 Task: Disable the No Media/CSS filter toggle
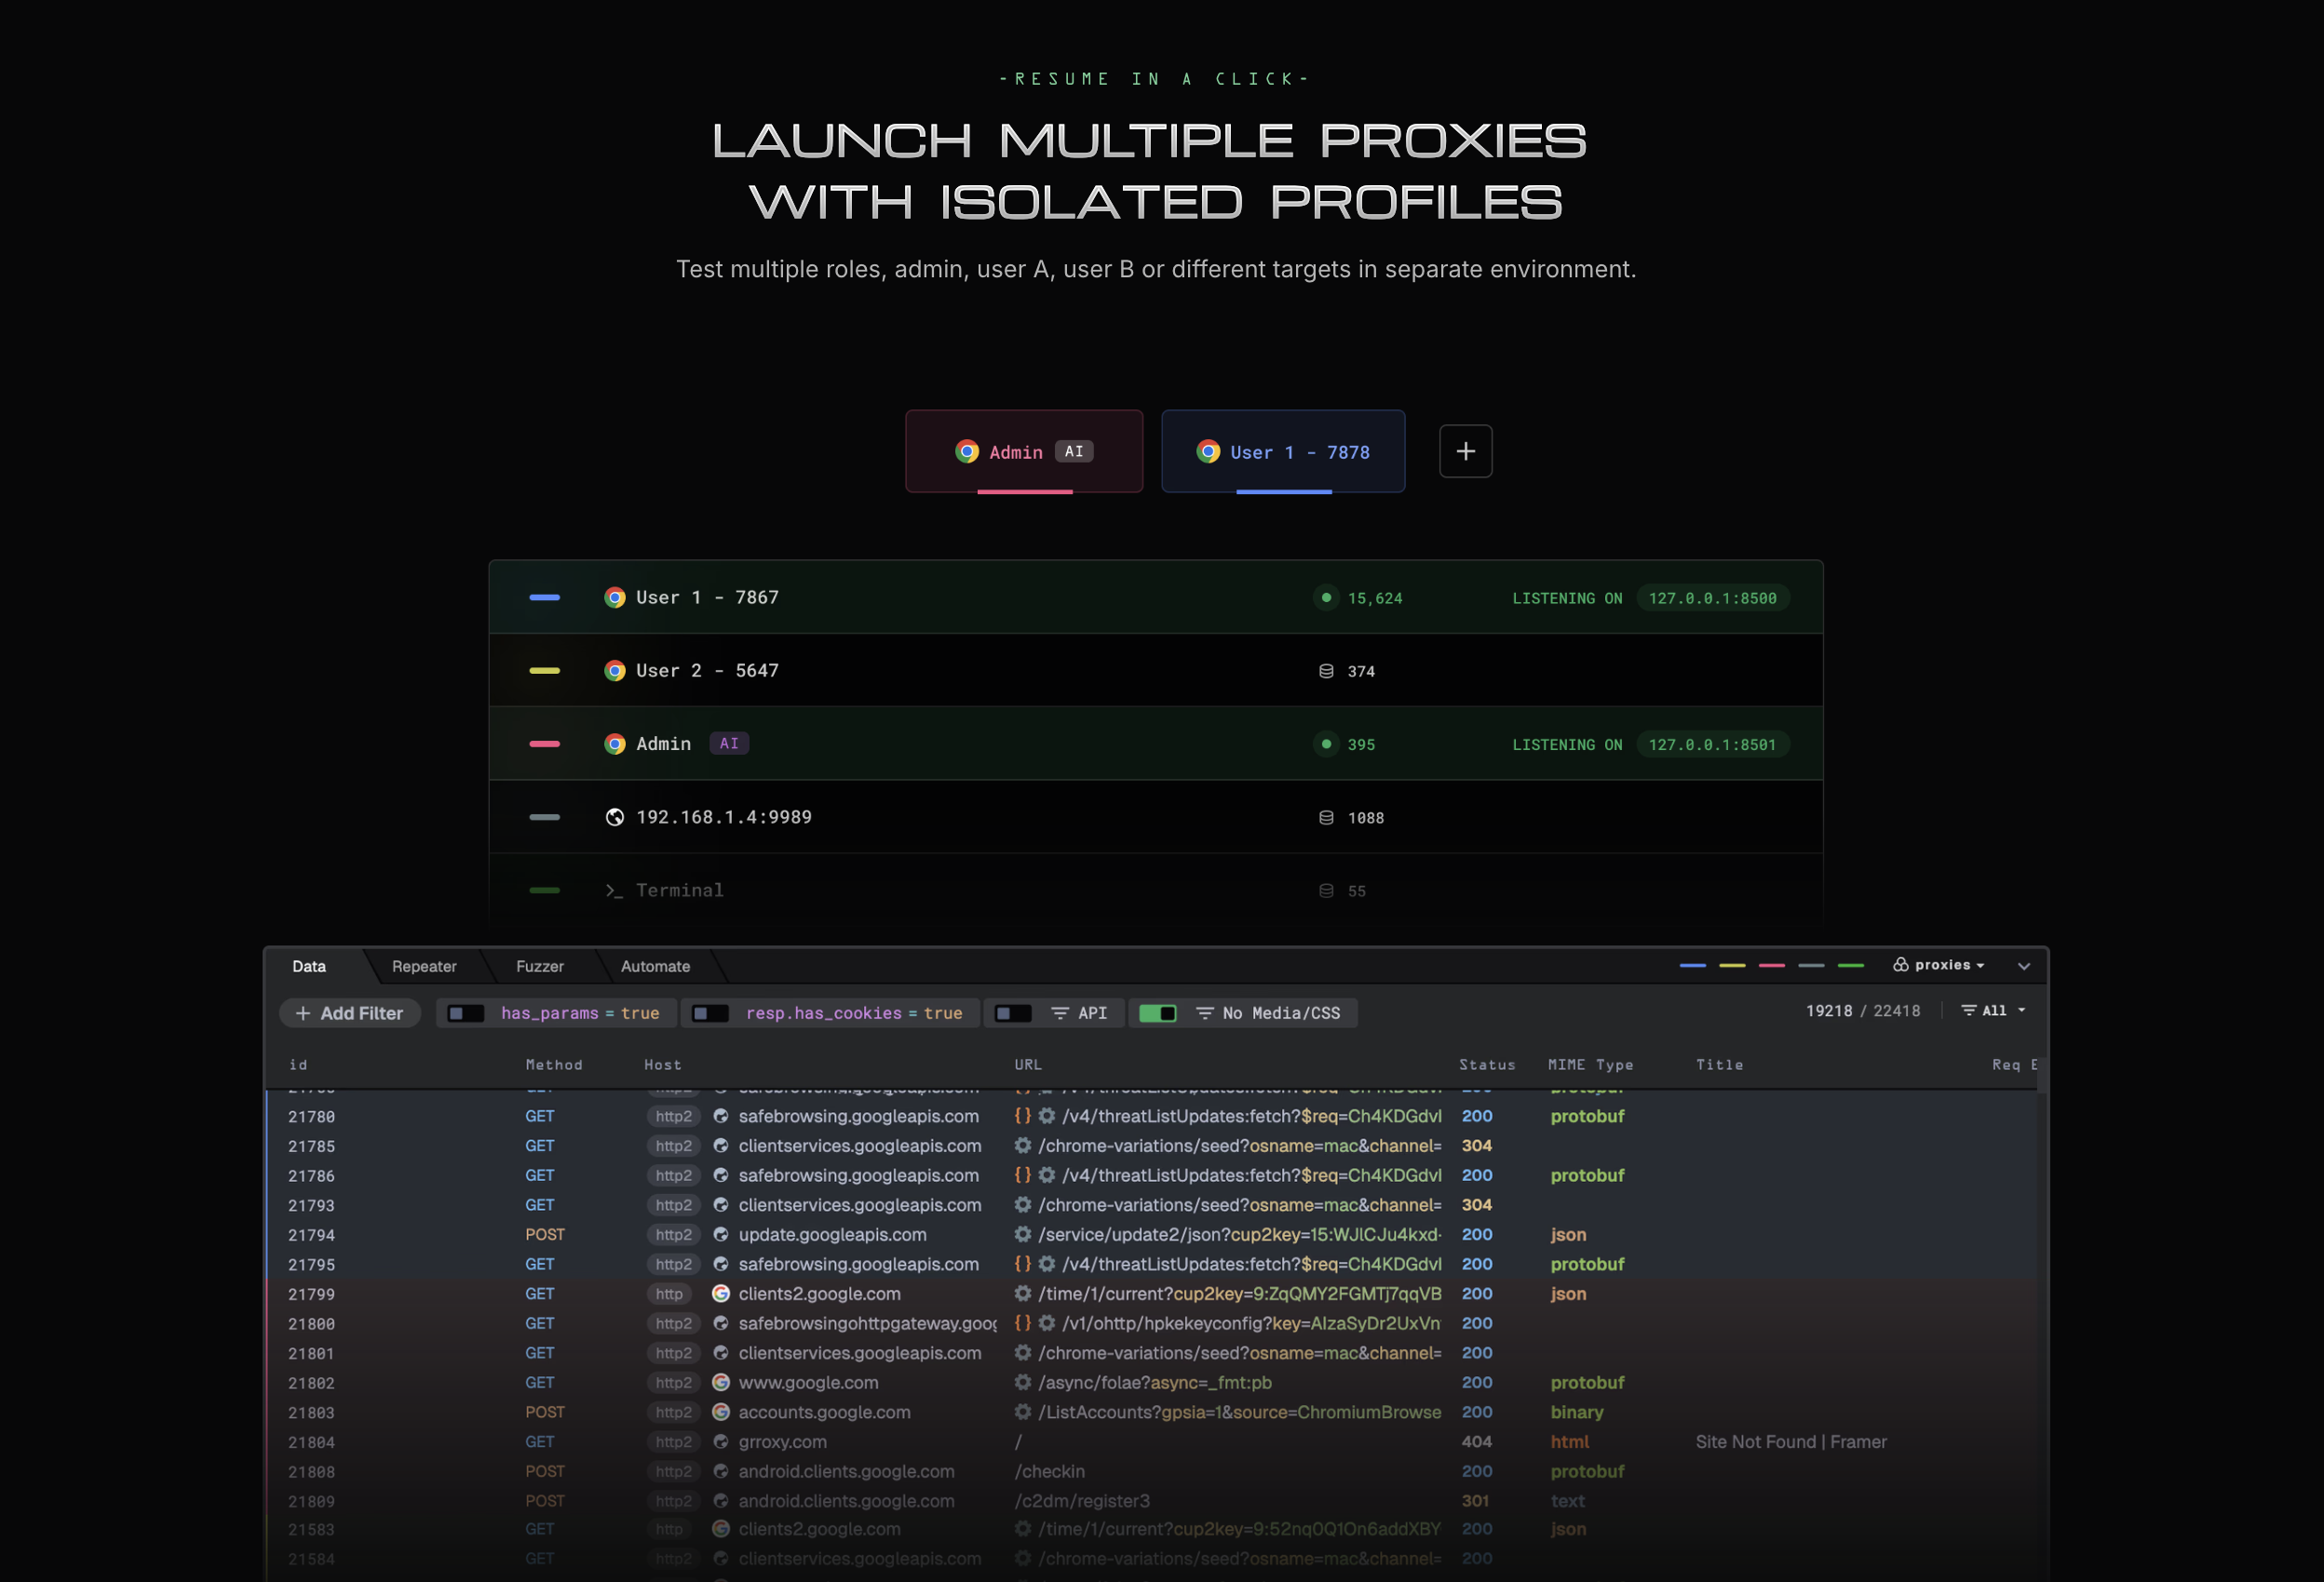click(x=1157, y=1013)
